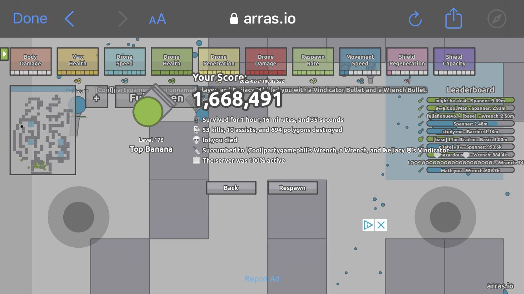This screenshot has width=524, height=294.
Task: Reload the page with refresh icon
Action: pos(415,18)
